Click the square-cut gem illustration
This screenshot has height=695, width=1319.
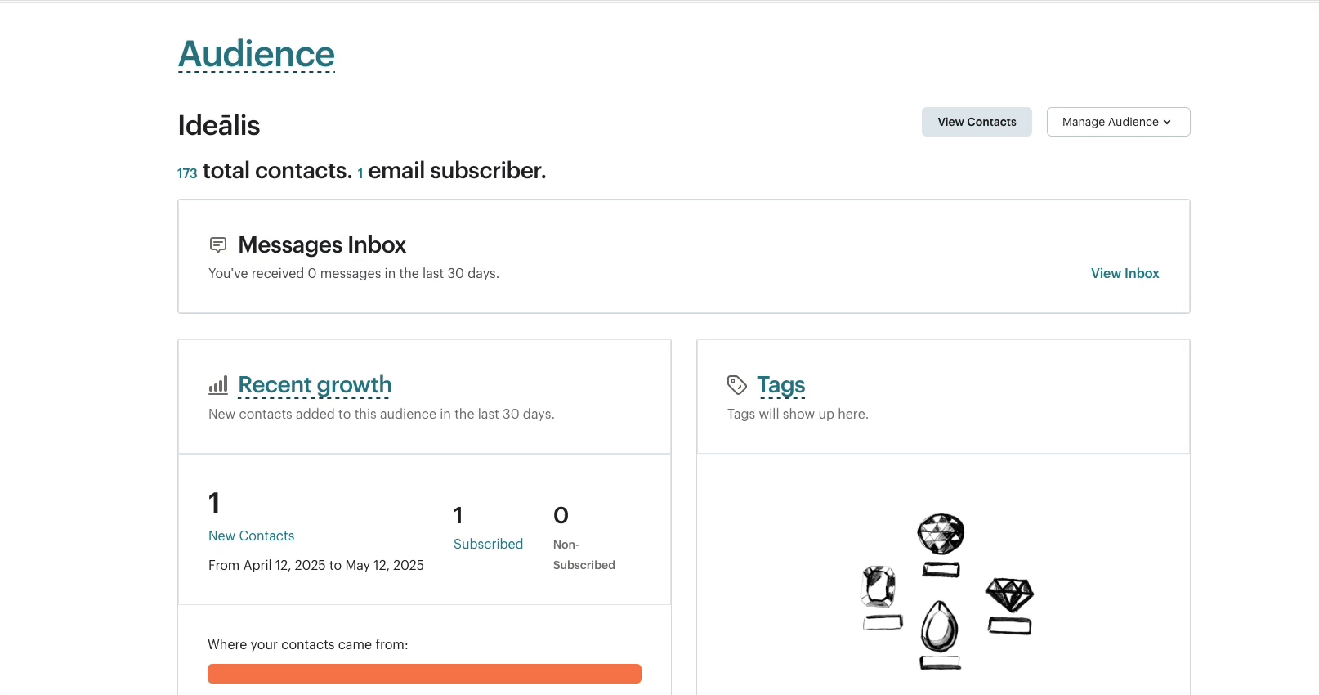(x=879, y=587)
